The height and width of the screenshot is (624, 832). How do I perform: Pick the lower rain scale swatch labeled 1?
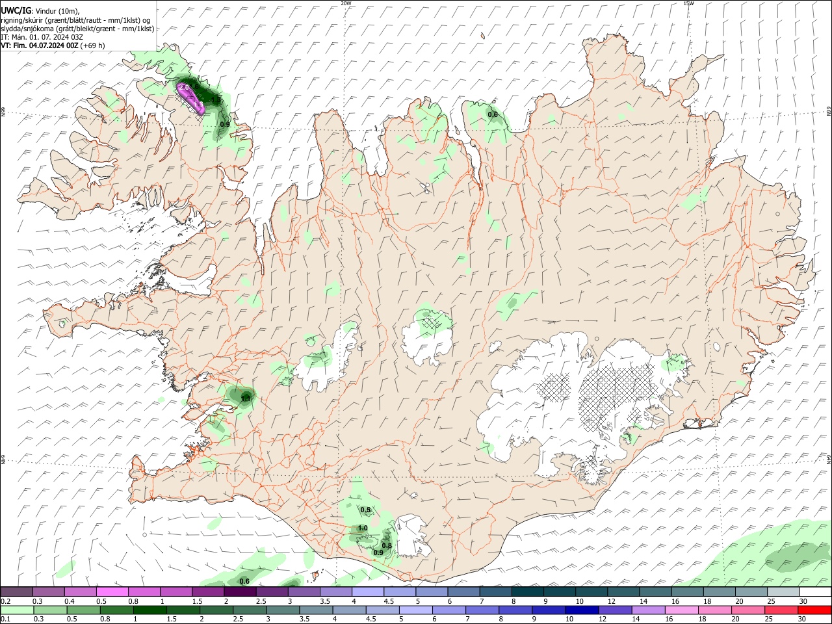point(150,610)
